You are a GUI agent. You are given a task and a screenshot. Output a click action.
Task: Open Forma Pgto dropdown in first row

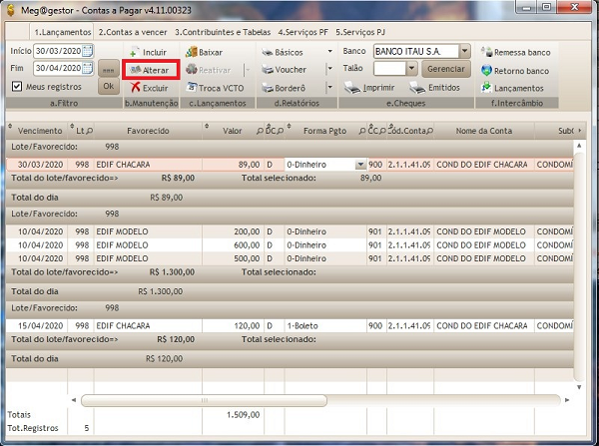[360, 164]
